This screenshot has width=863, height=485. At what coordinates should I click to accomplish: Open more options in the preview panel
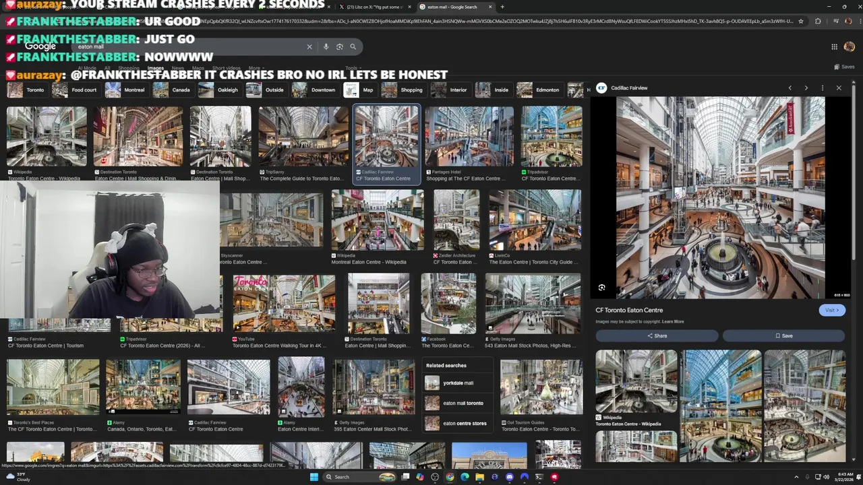tap(822, 88)
